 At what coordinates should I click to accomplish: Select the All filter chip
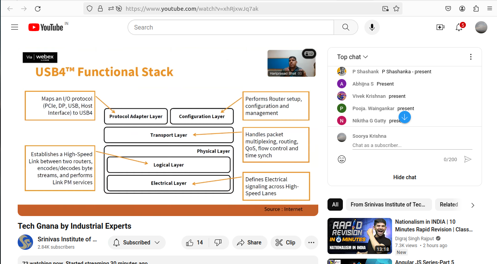[335, 205]
